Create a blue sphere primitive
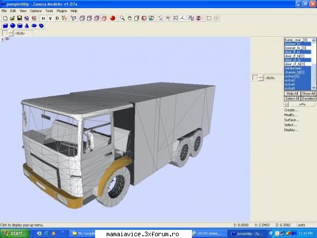Screen dimensions: 317x238 pos(13,26)
